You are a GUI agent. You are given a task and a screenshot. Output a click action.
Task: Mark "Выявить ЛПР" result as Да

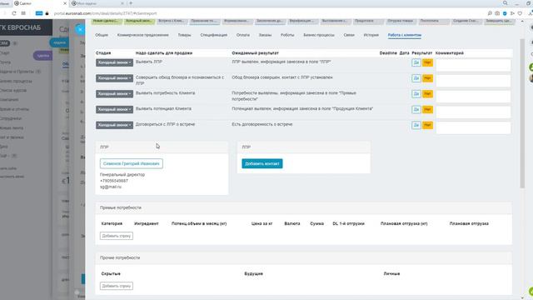pyautogui.click(x=416, y=62)
